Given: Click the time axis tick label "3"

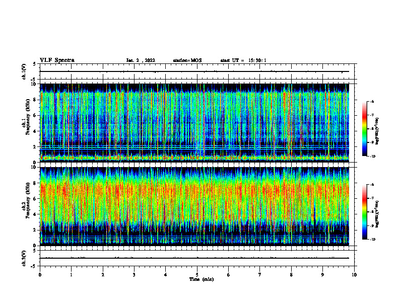Looking at the screenshot, I should 134,275.
